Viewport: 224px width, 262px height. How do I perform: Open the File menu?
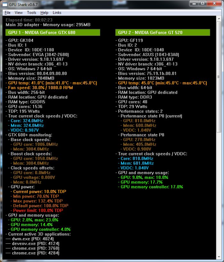[x=7, y=13]
